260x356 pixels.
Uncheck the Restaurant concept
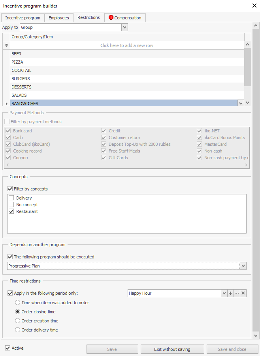[11, 211]
